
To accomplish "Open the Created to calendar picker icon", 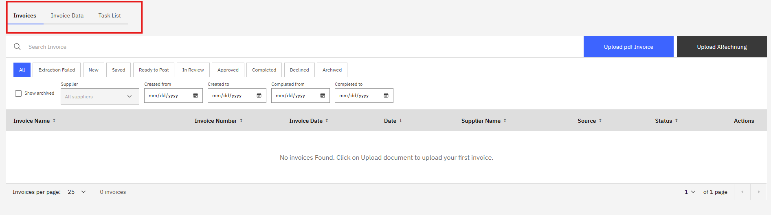I will point(259,96).
